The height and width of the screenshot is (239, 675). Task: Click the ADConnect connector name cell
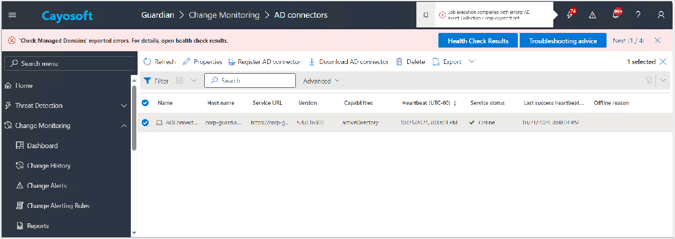pos(177,123)
